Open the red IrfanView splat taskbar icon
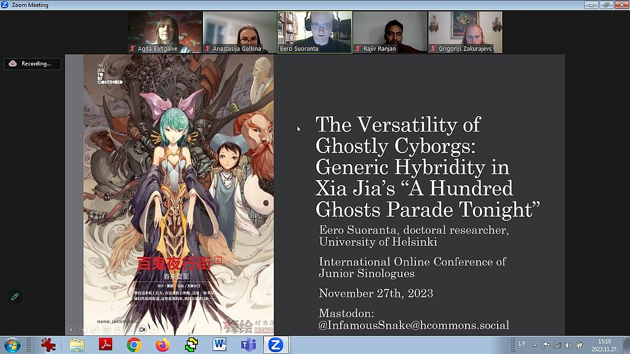Viewport: 630px width, 354px height. tap(48, 345)
